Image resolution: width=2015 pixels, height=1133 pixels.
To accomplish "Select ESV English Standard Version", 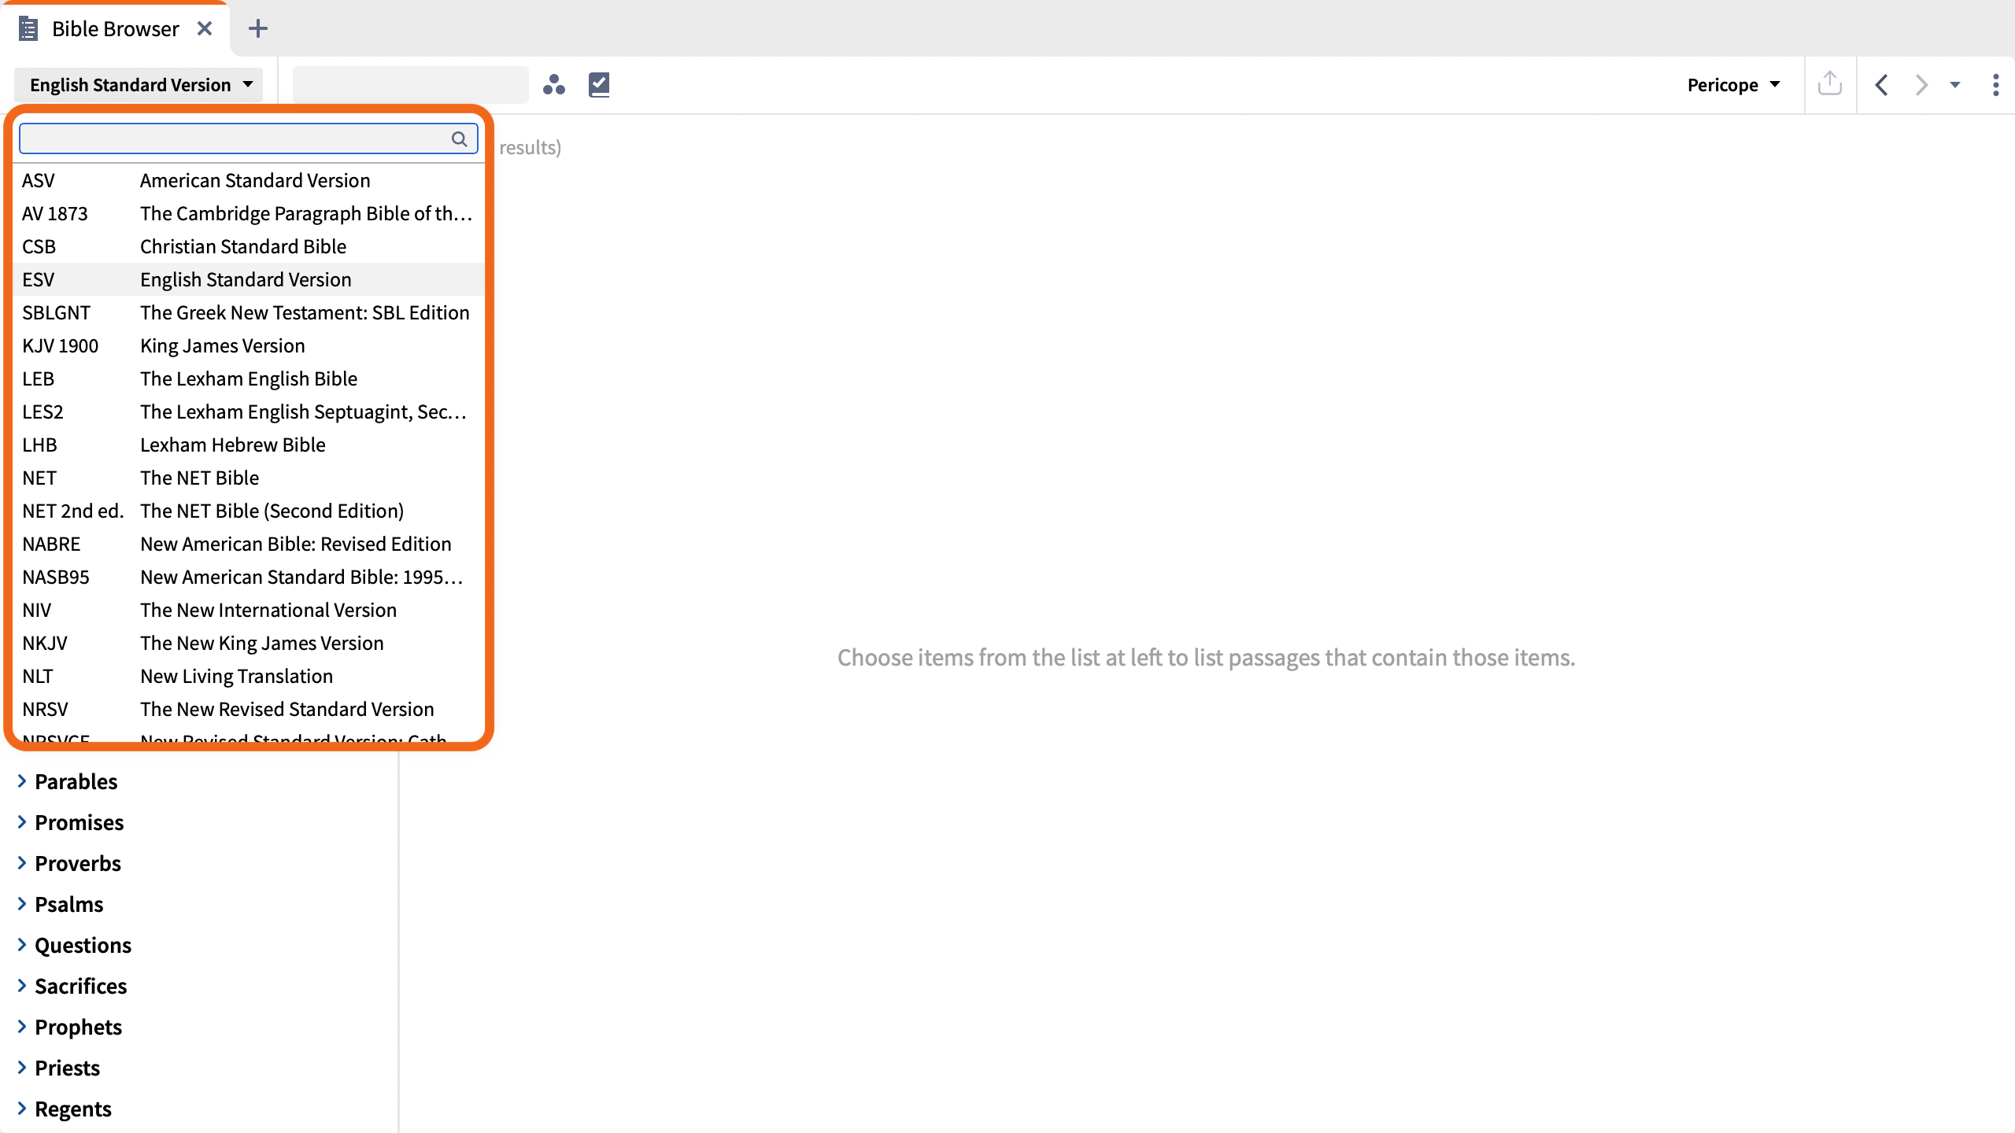I will 249,279.
